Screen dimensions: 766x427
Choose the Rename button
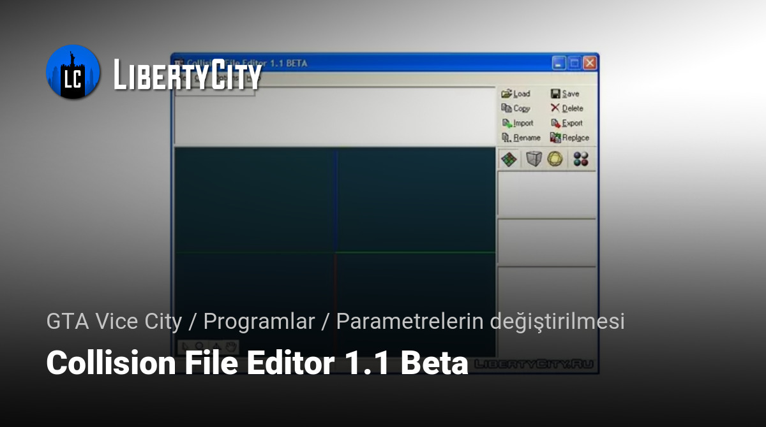coord(520,138)
